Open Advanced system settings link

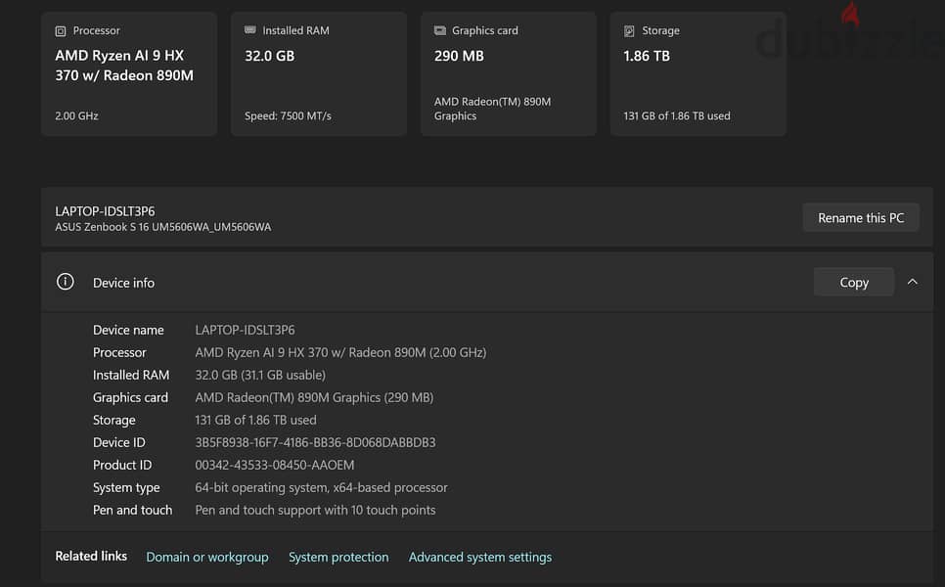pyautogui.click(x=479, y=557)
